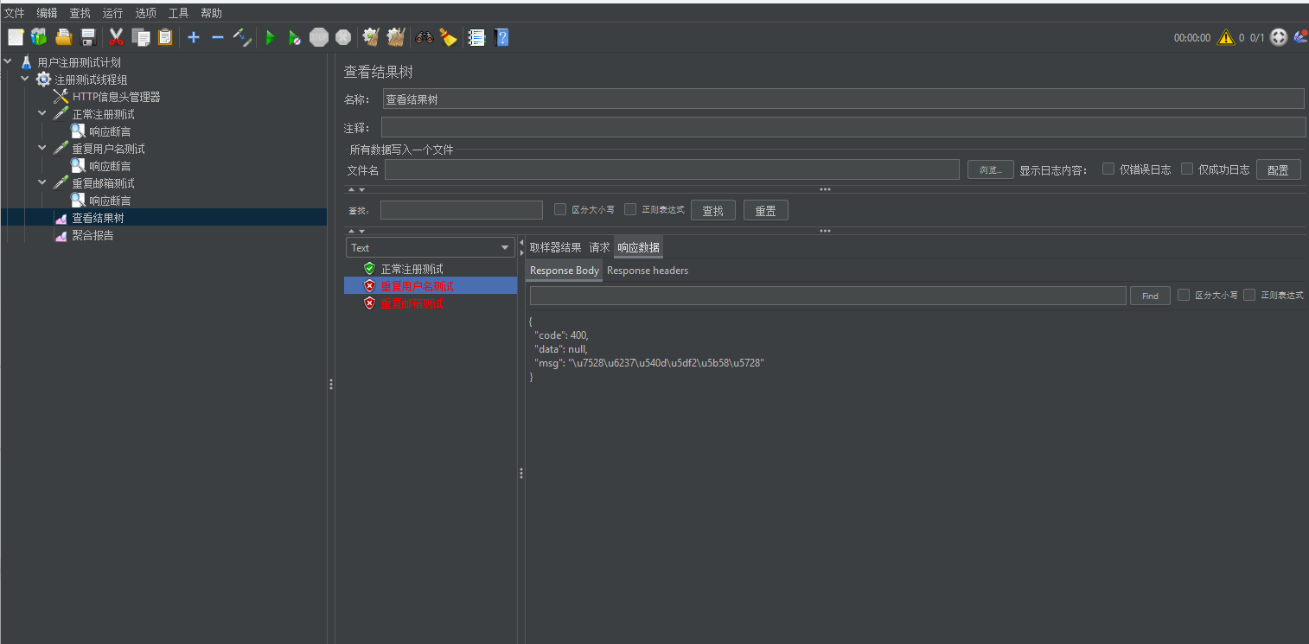Check 区分大小写 next to the search field
The image size is (1309, 644).
pos(560,209)
